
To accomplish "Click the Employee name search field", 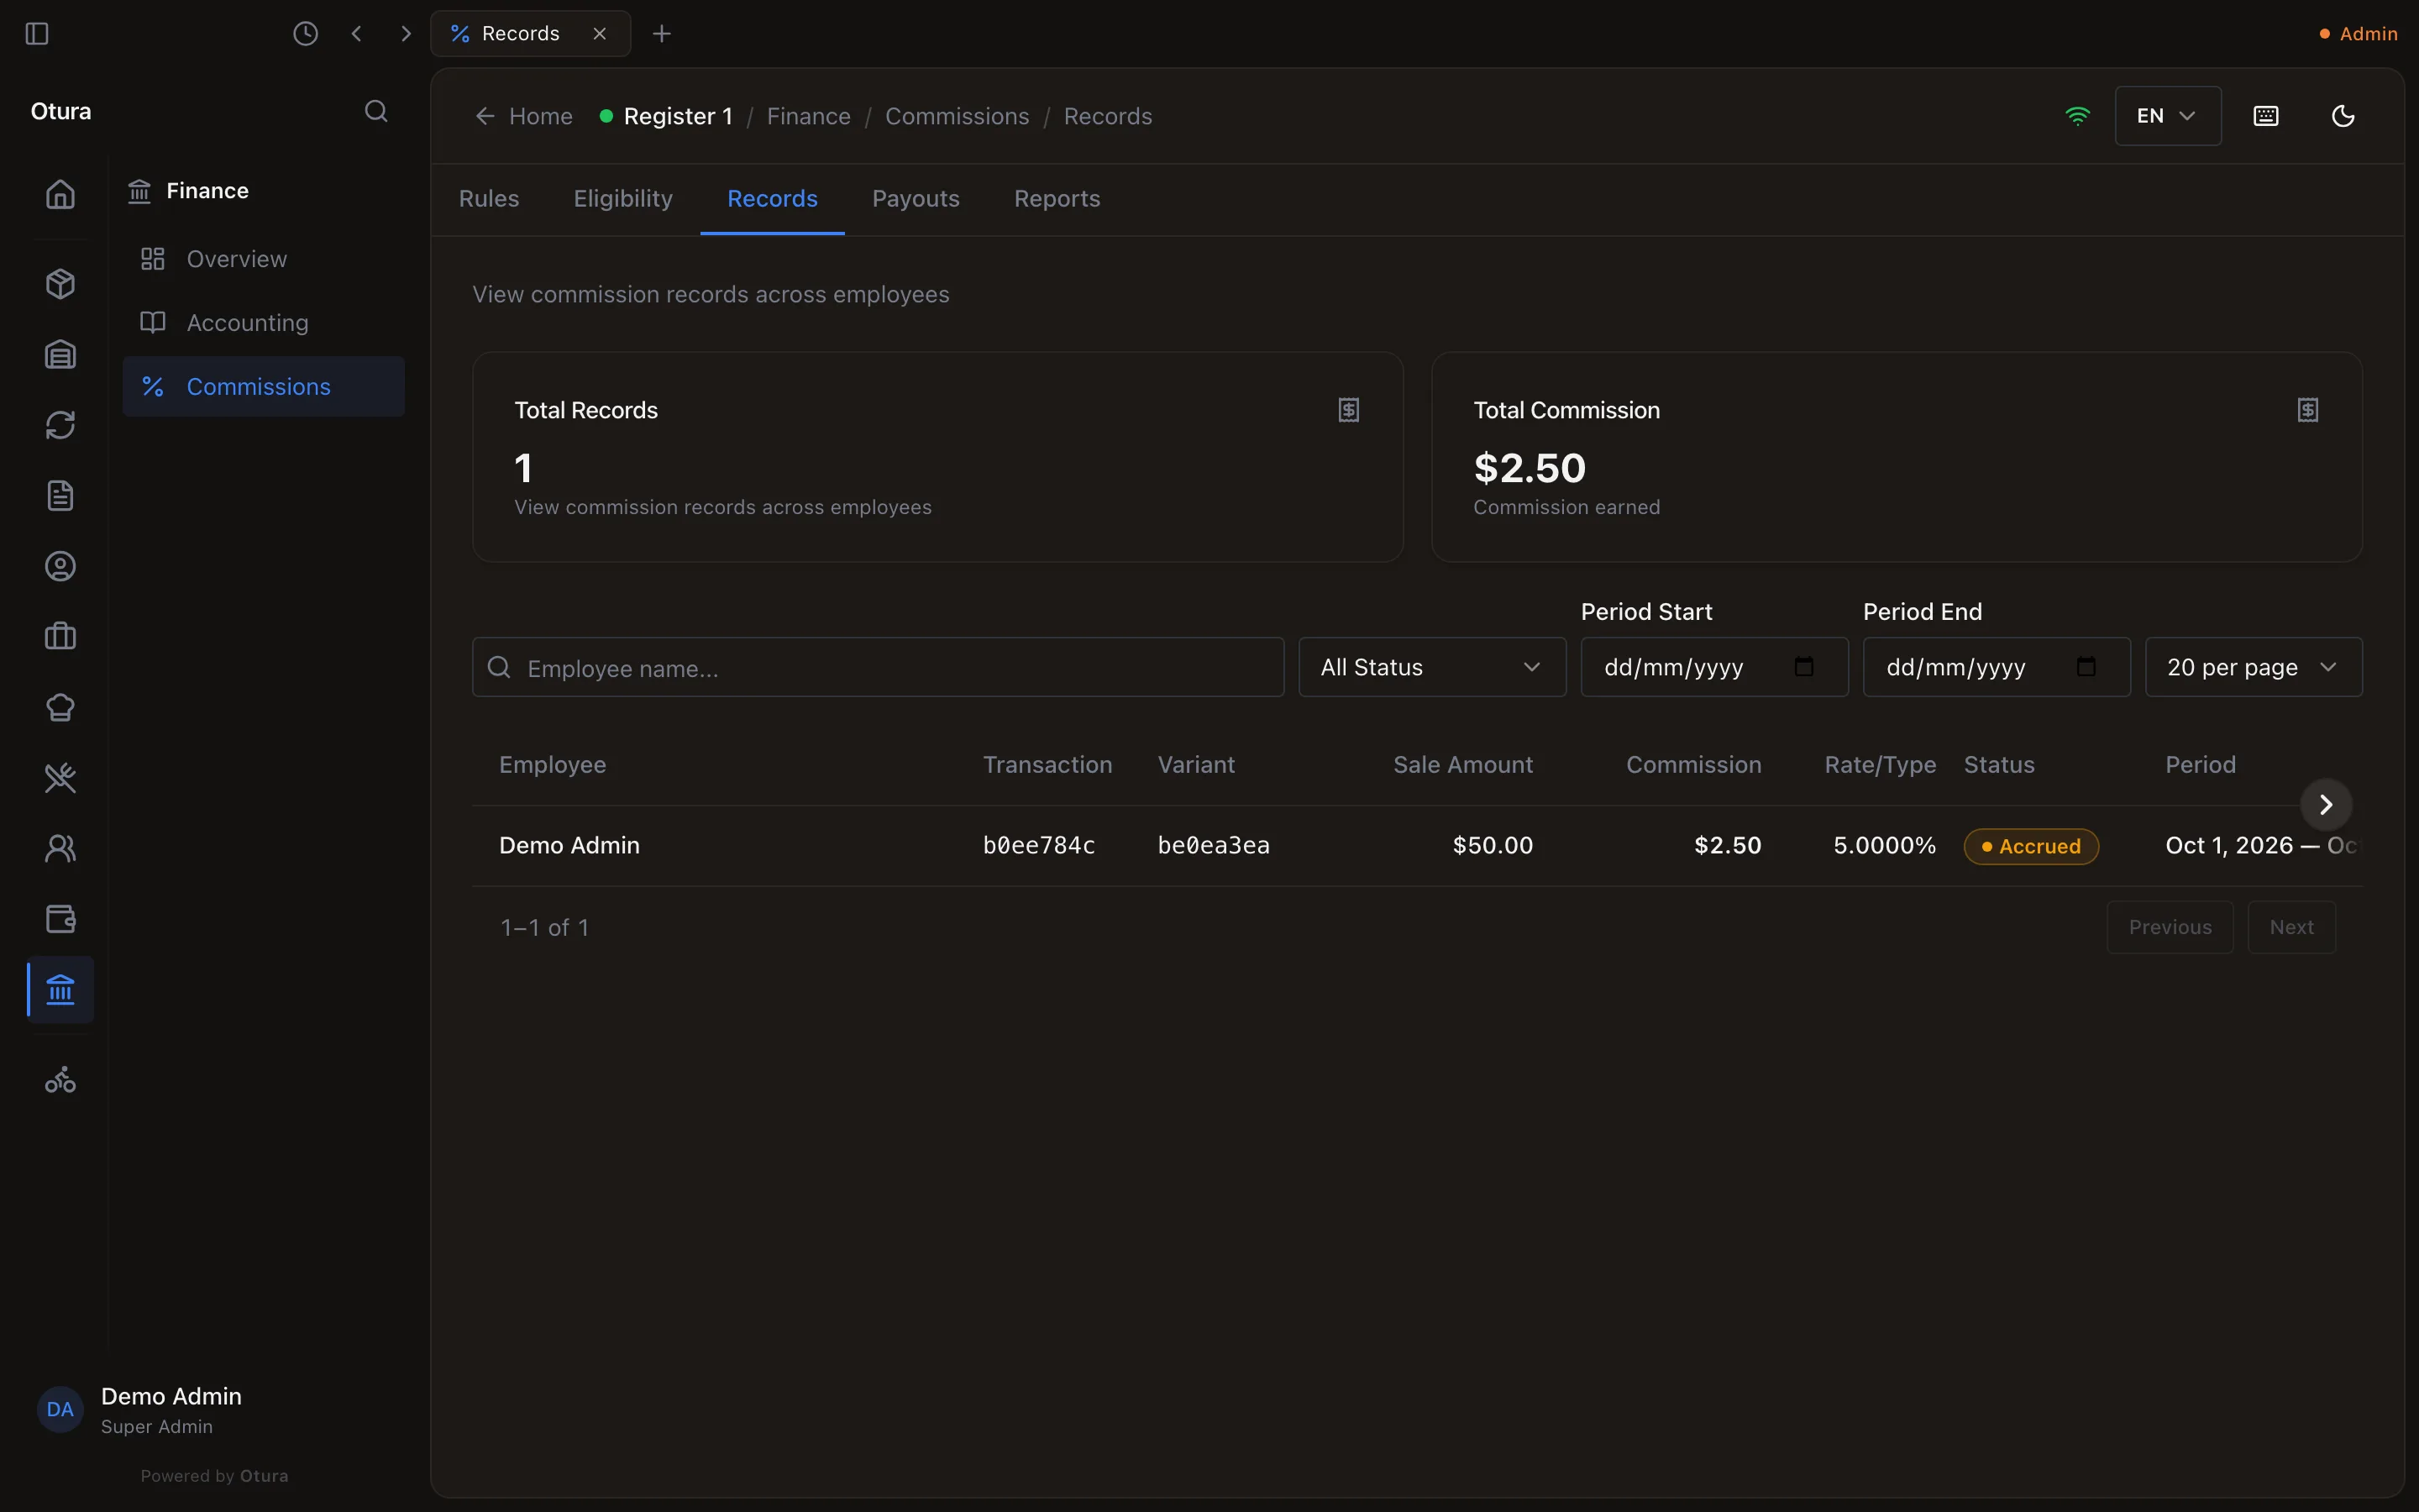I will click(878, 667).
